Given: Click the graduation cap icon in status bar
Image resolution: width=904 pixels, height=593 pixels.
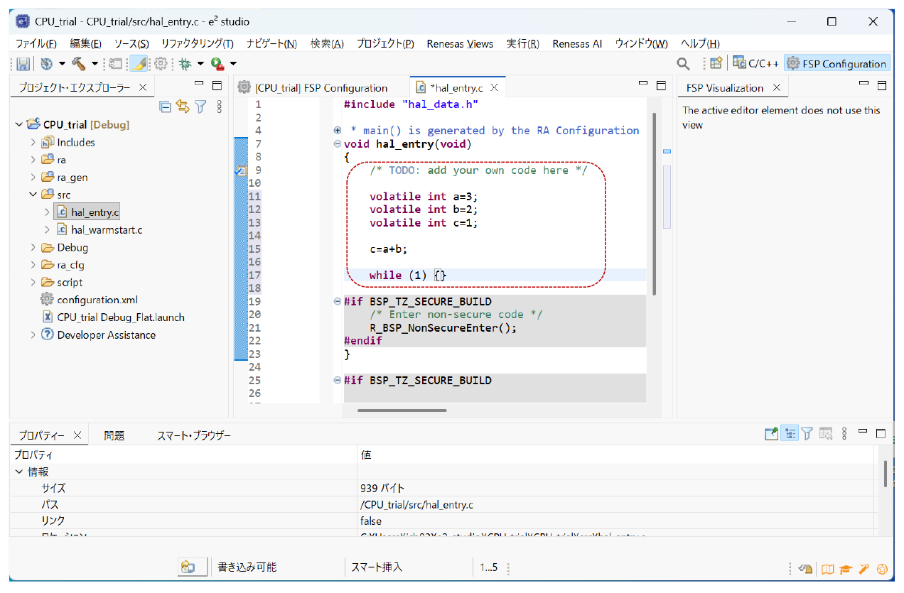Looking at the screenshot, I should 846,569.
